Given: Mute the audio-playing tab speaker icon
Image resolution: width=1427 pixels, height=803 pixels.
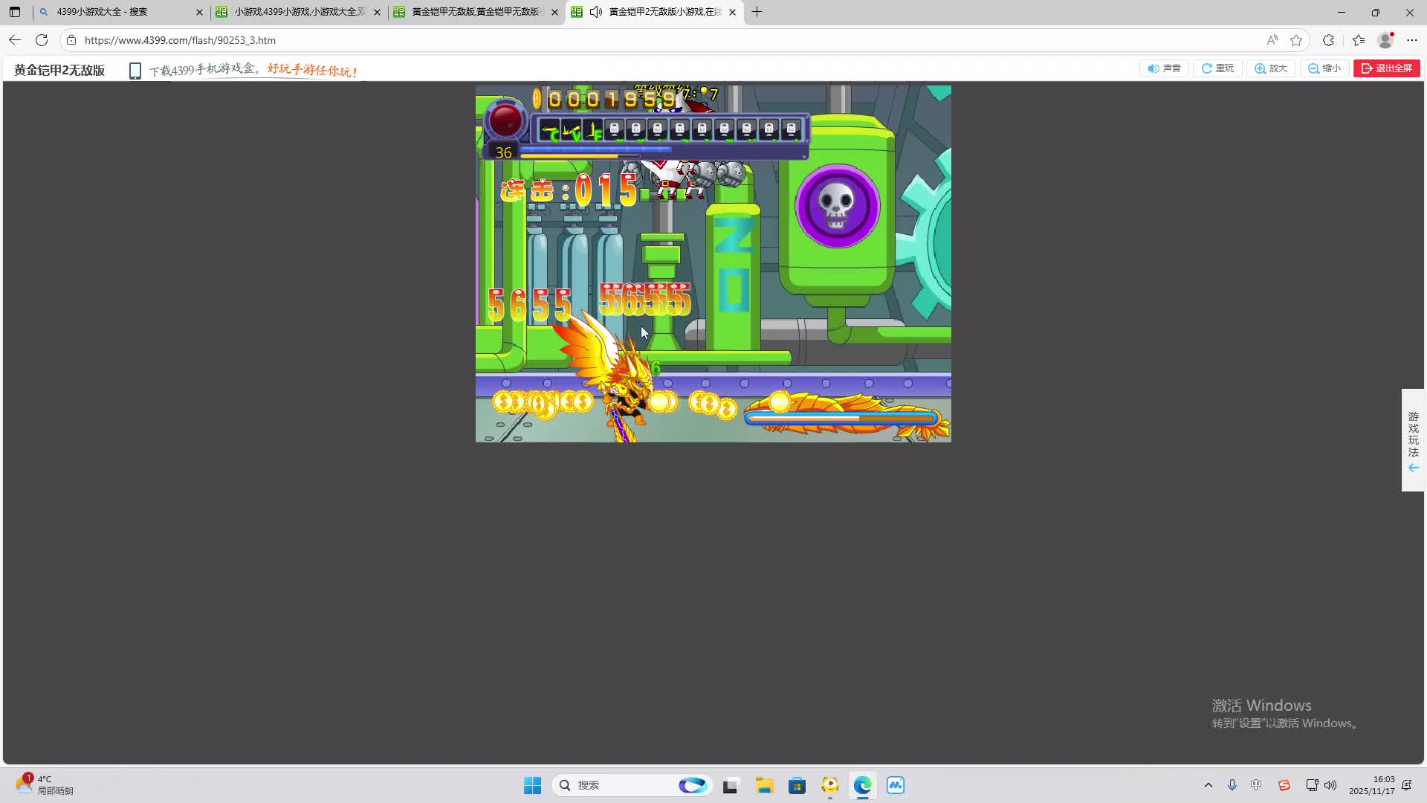Looking at the screenshot, I should 595,12.
